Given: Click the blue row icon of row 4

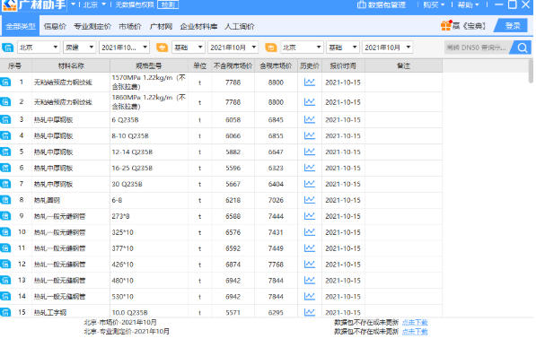Looking at the screenshot, I should pos(5,135).
